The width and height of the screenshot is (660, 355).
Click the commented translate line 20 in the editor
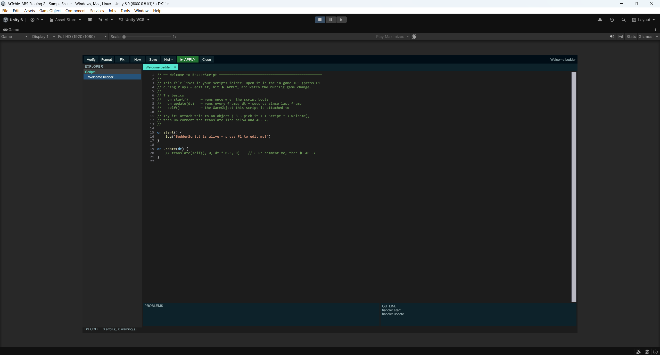click(x=240, y=153)
